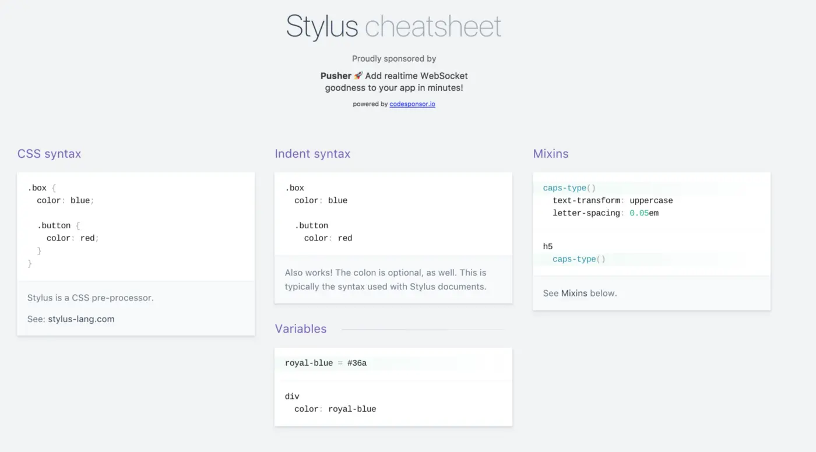The width and height of the screenshot is (816, 452).
Task: Open the codesponsor.io sponsor link
Action: pos(412,104)
